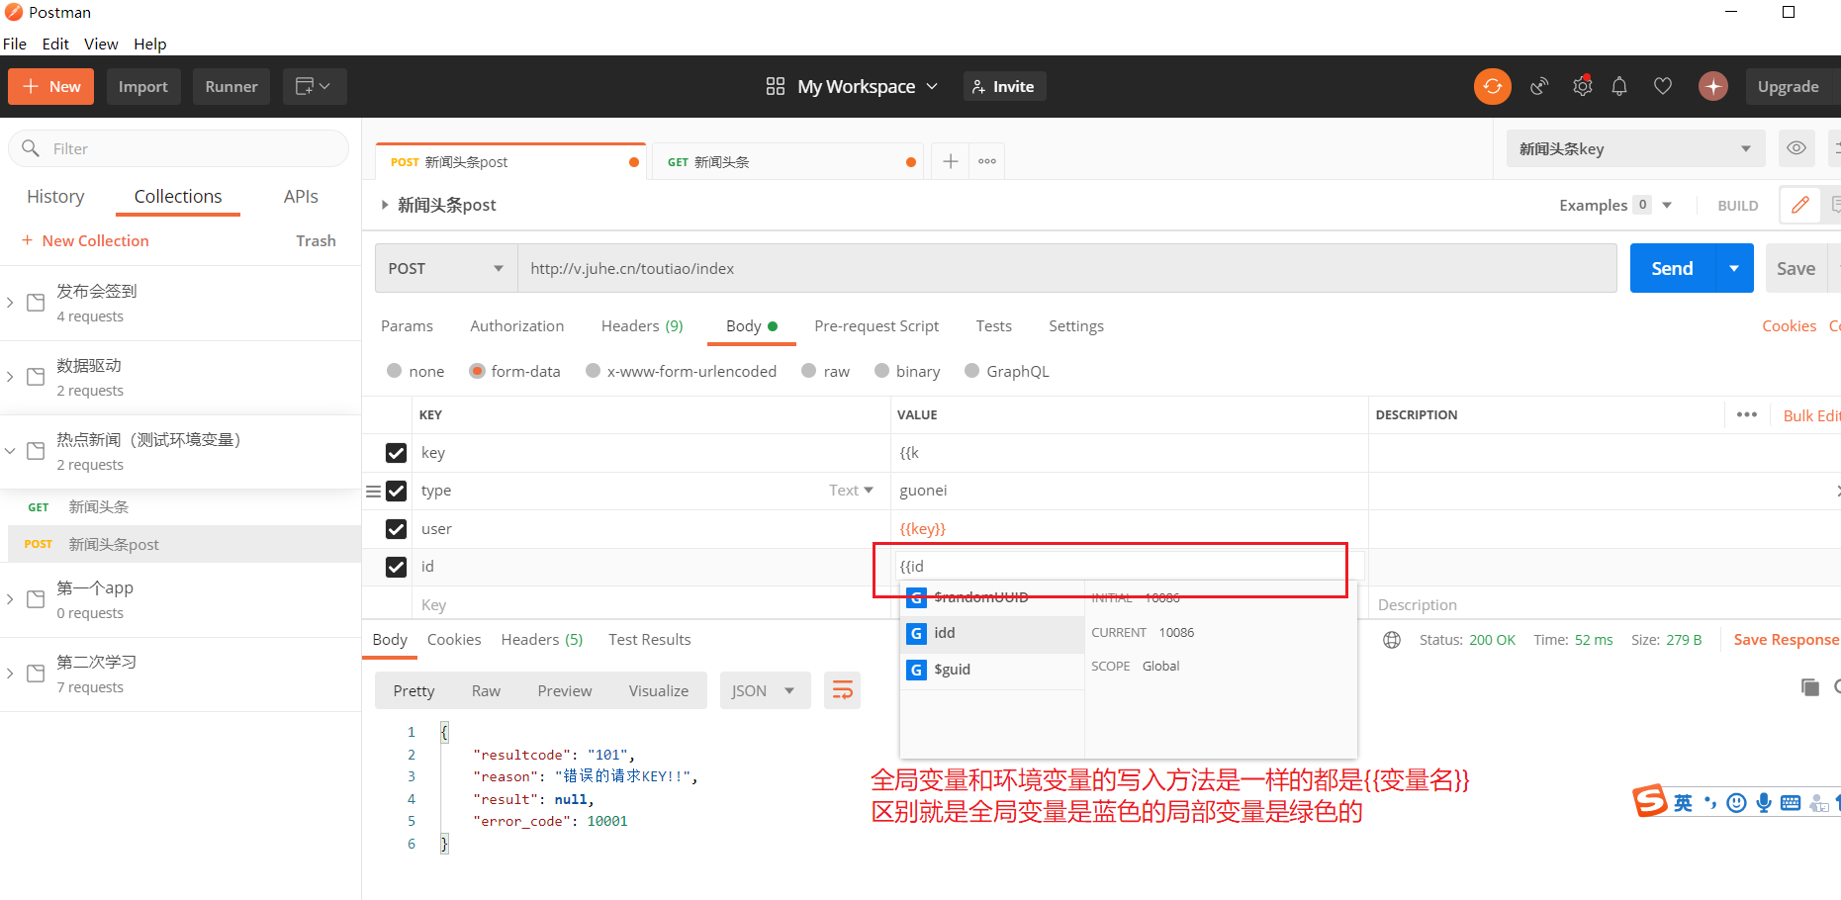Click the drag handle on type row

click(x=373, y=491)
